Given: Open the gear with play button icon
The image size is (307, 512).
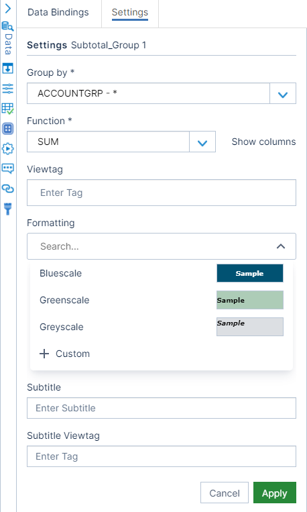Looking at the screenshot, I should tap(8, 148).
